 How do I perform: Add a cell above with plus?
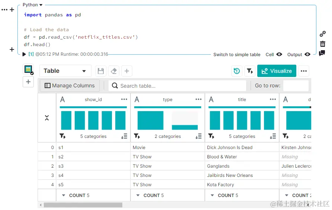pos(12,10)
